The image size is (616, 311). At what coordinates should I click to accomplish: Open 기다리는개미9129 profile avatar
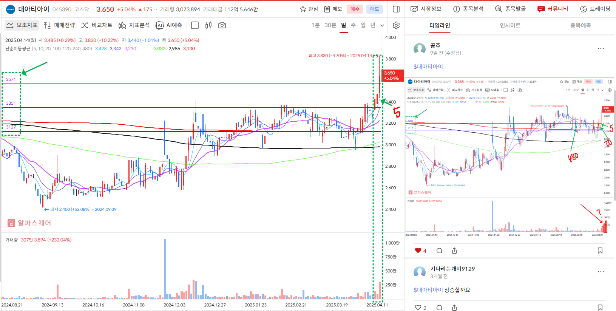(x=420, y=272)
